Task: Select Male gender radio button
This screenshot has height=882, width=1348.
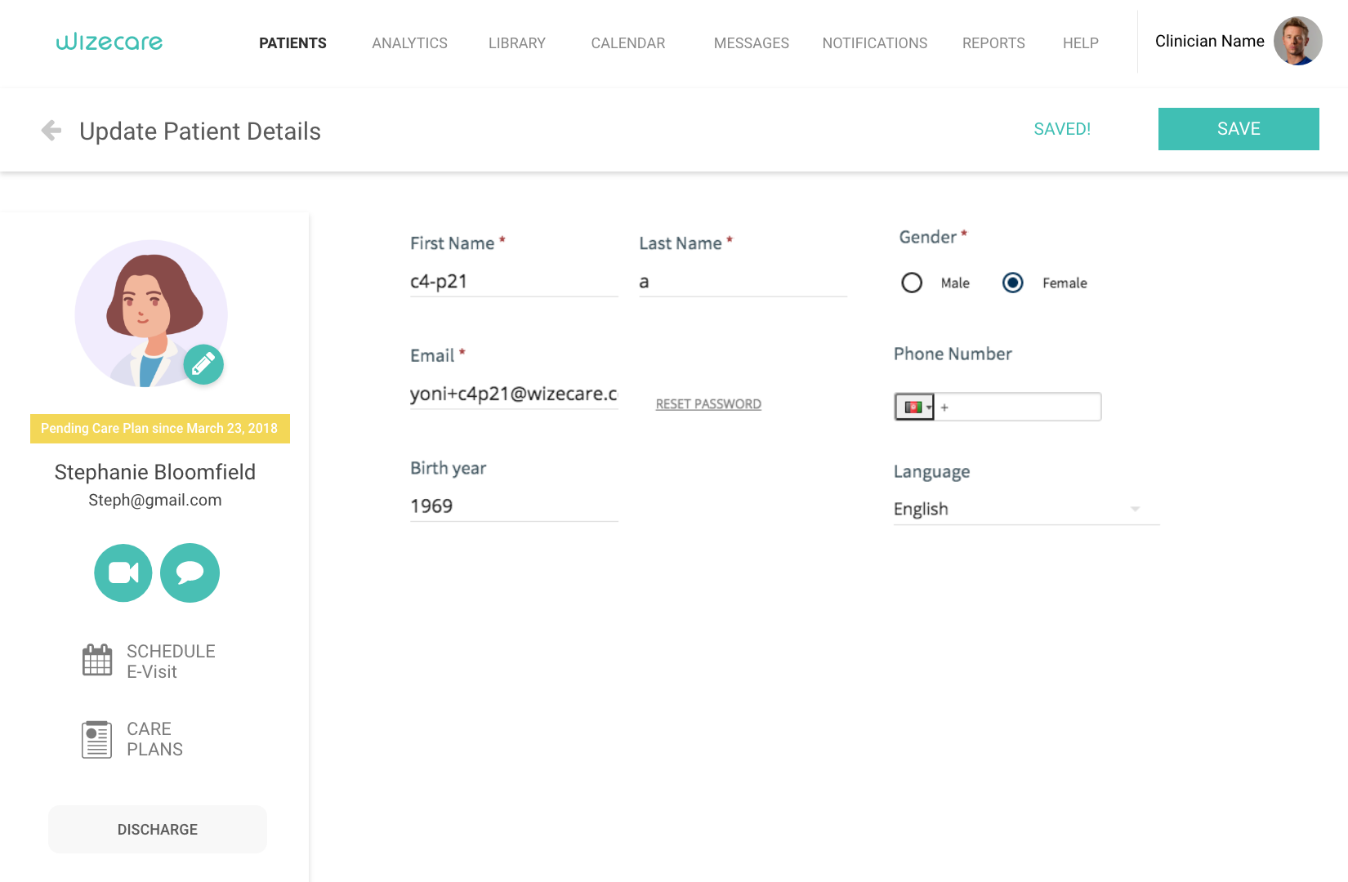Action: tap(912, 283)
